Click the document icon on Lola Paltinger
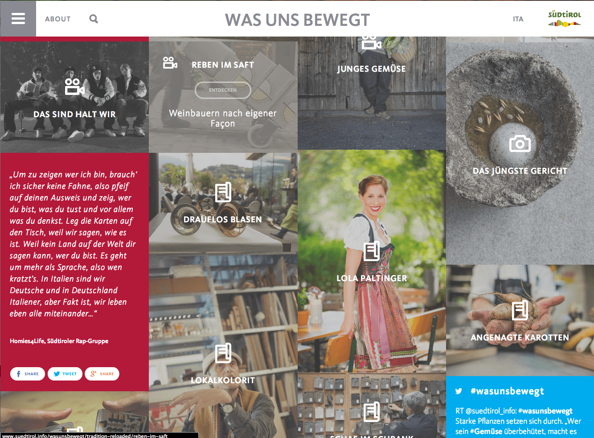The width and height of the screenshot is (594, 438). point(372,251)
